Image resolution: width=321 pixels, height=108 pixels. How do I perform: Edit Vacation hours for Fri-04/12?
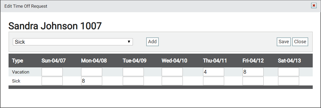coord(253,72)
